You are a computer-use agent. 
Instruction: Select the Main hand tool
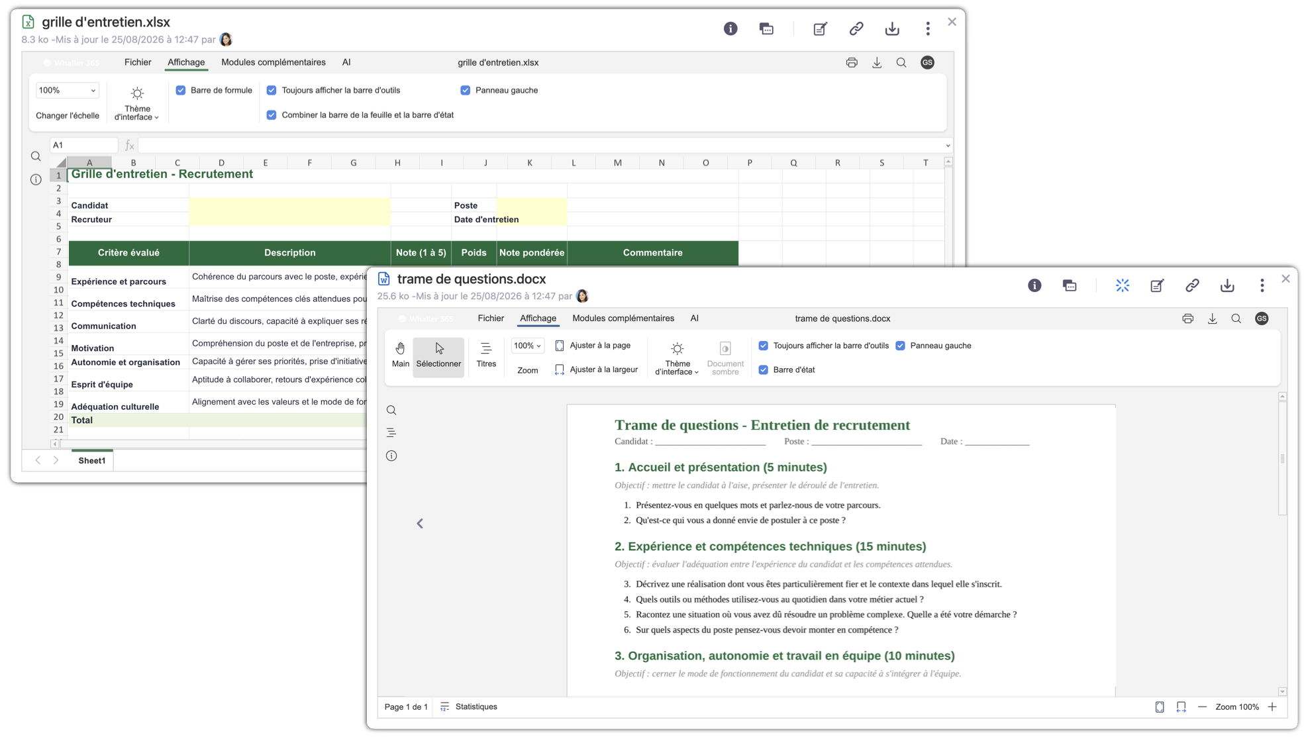coord(401,355)
